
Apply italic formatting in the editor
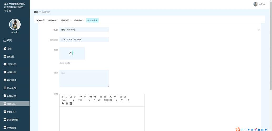(x=67, y=97)
